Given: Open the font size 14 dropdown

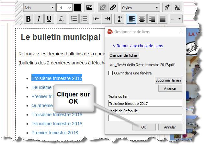Looking at the screenshot, I should 64,7.
